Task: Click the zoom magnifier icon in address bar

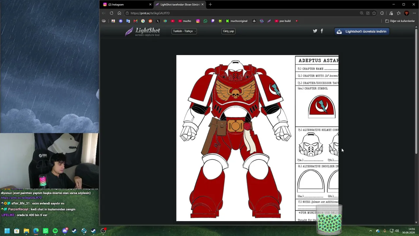Action: (362, 13)
